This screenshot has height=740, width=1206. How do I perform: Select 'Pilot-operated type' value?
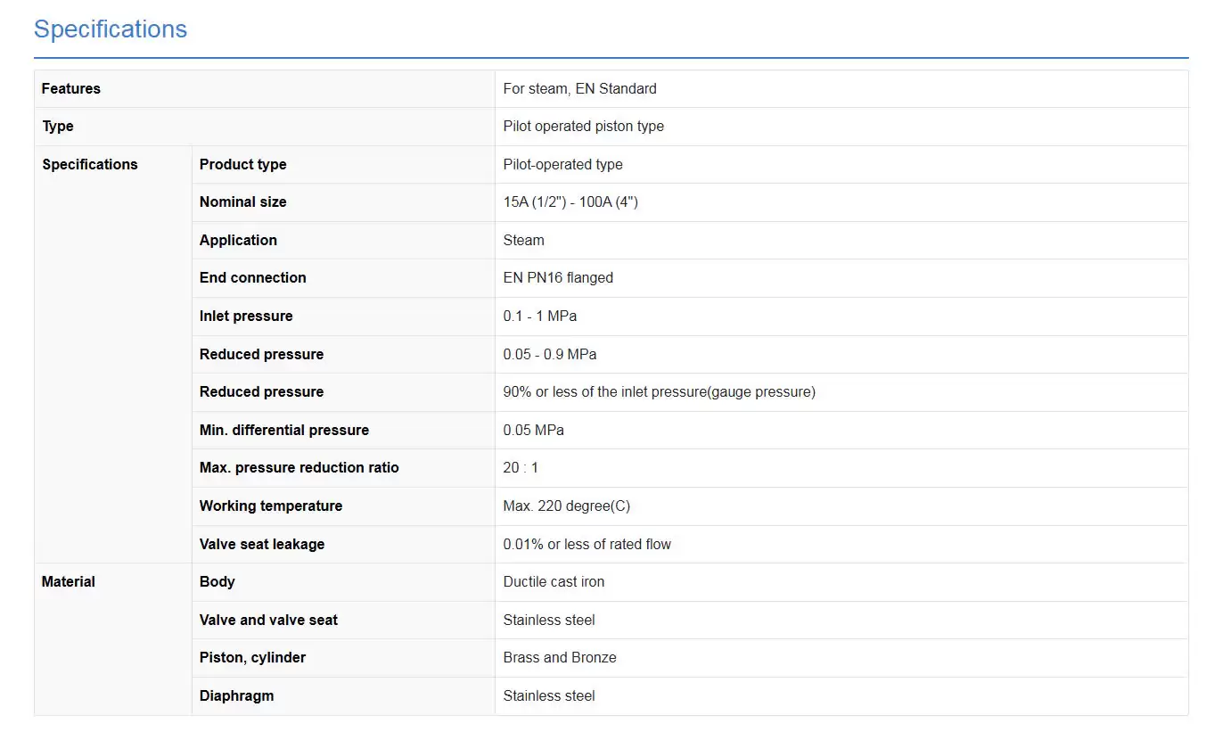pyautogui.click(x=562, y=164)
